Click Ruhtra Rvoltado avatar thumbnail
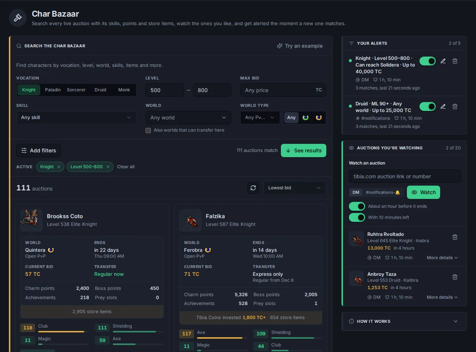This screenshot has width=476, height=352. tap(356, 238)
